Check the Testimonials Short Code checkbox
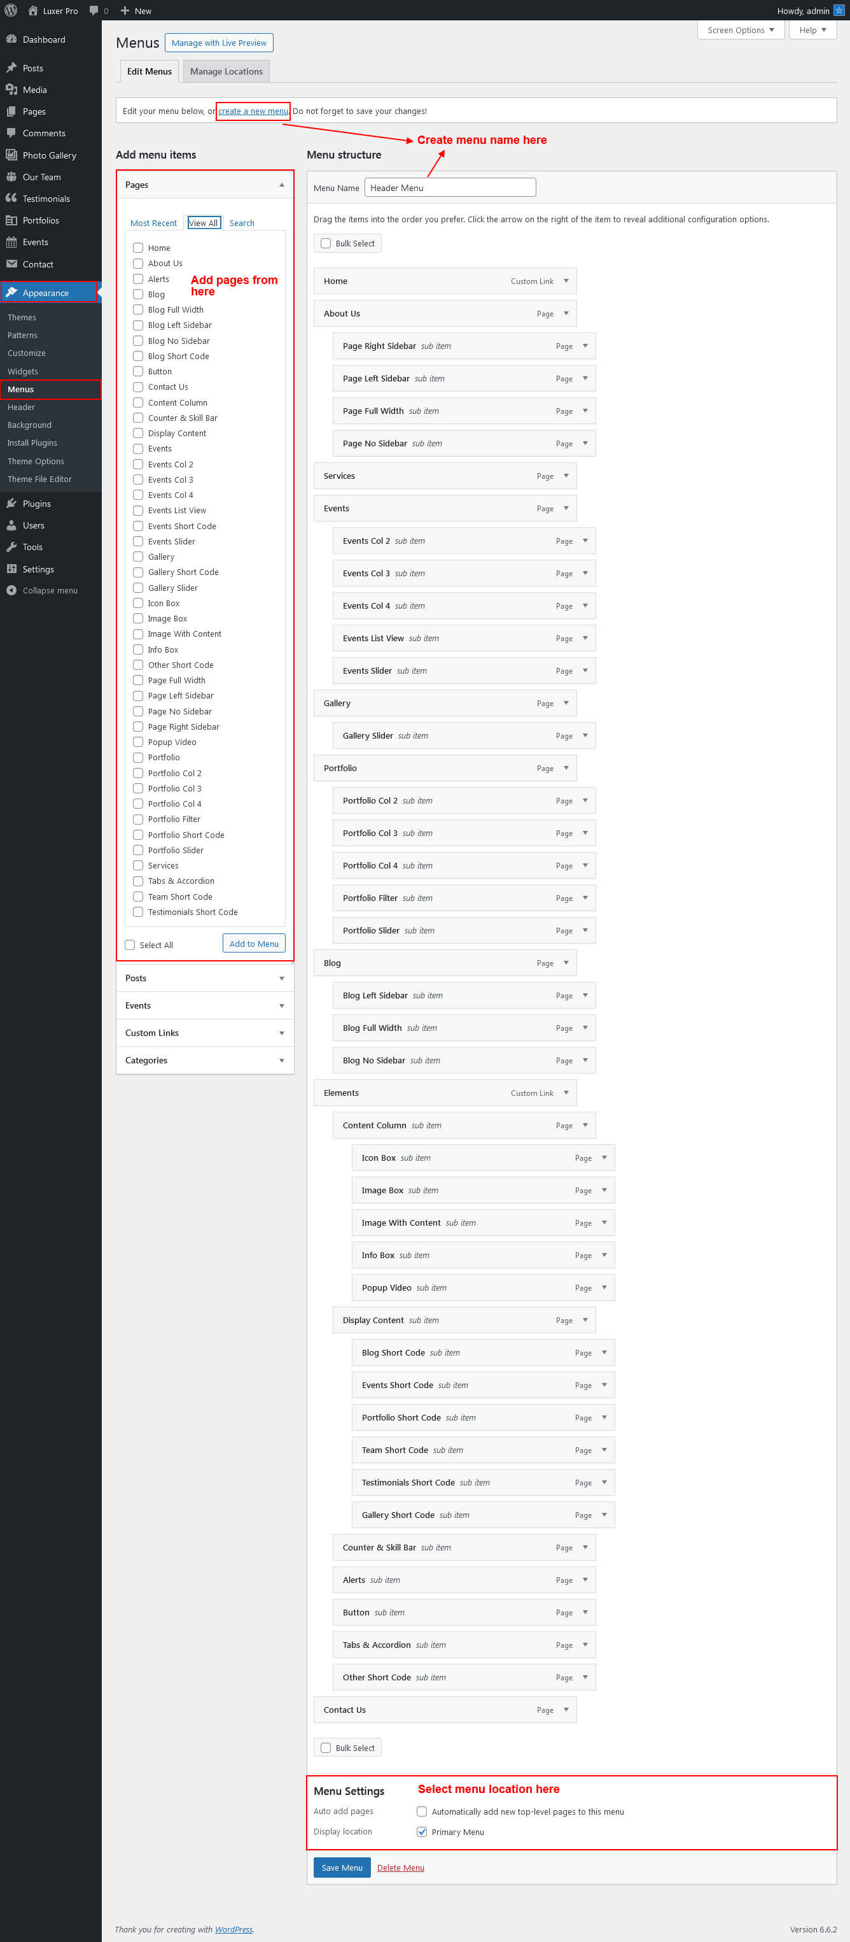850x1942 pixels. tap(138, 911)
